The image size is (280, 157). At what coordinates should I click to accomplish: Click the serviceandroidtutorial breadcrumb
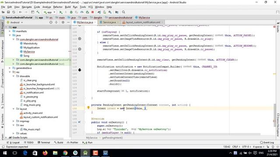[120, 17]
